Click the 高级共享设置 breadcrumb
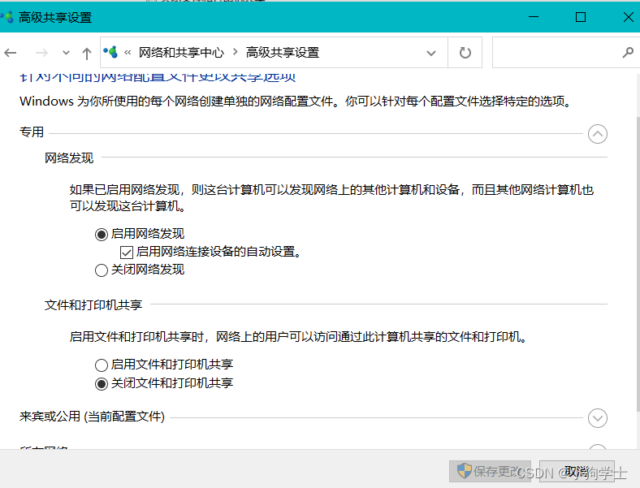The height and width of the screenshot is (488, 640). coord(283,53)
